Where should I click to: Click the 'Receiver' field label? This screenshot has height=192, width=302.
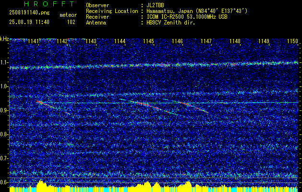[97, 17]
